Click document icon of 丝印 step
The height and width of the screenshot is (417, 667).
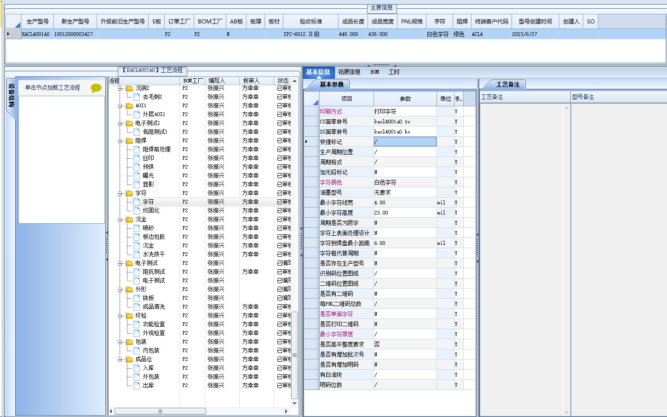coord(137,158)
